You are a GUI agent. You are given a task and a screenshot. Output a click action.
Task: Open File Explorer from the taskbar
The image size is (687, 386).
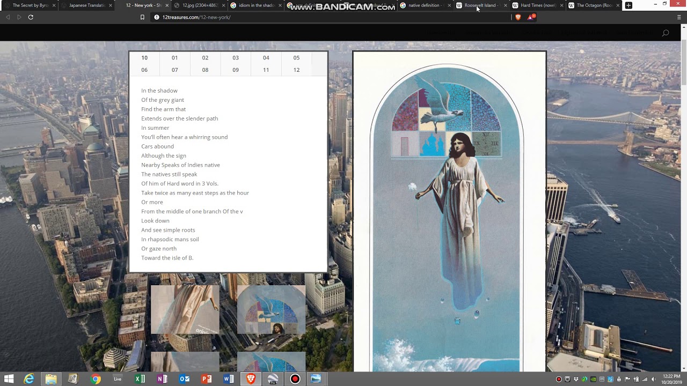[51, 379]
